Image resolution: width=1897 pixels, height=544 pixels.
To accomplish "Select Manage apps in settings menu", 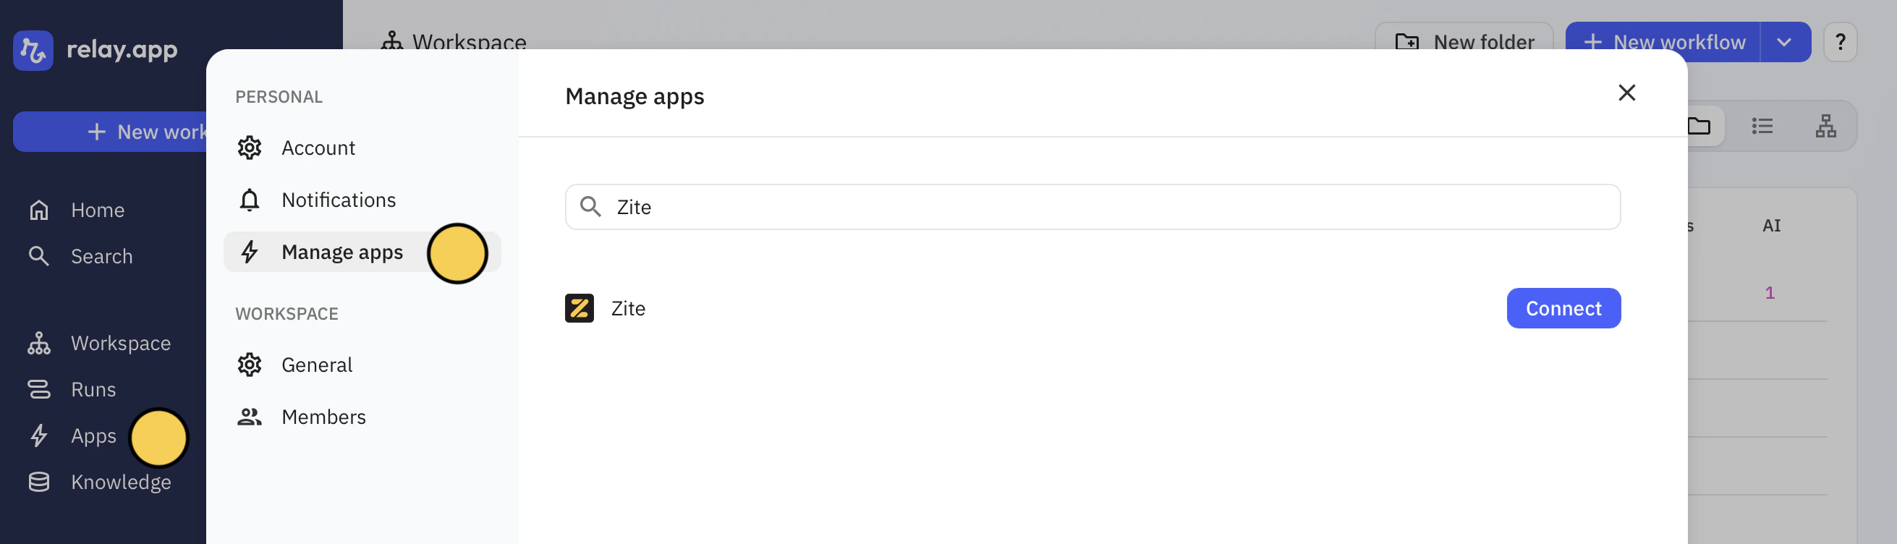I will (x=341, y=252).
